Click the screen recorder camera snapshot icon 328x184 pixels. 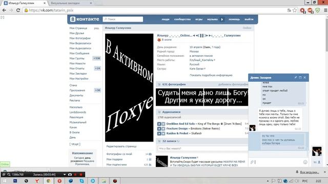tap(70, 174)
